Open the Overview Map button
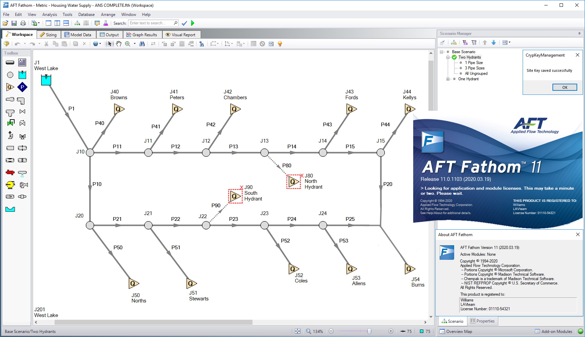The height and width of the screenshot is (337, 585). click(456, 332)
